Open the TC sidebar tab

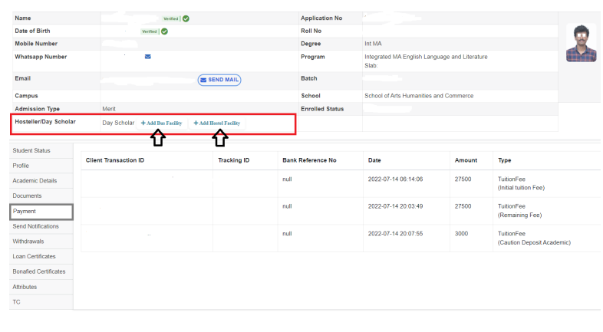click(x=16, y=302)
